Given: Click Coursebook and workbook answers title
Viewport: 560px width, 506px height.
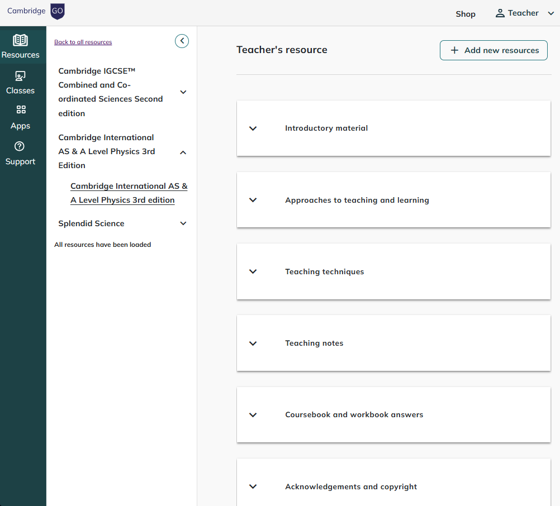Looking at the screenshot, I should click(354, 414).
